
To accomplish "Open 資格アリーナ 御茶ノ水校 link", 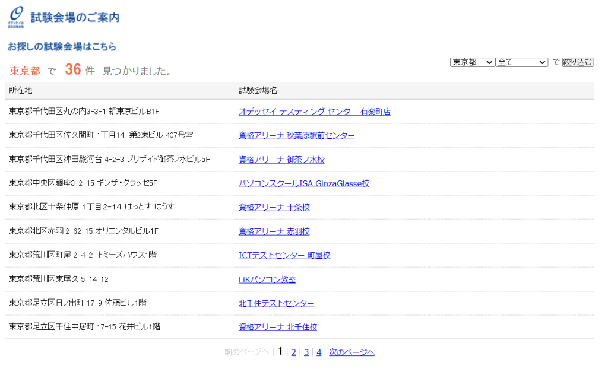I will coord(281,159).
